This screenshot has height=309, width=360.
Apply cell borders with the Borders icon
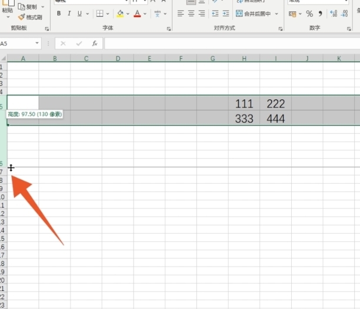(x=99, y=14)
